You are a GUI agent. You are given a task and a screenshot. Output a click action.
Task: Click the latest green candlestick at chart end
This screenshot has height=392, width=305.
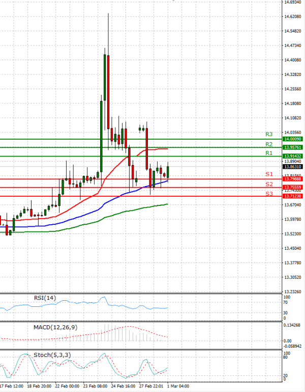[x=168, y=172]
